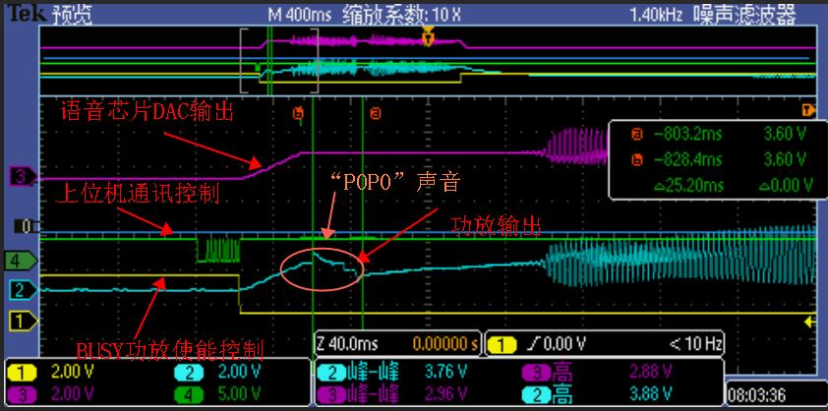
Task: Click the Z 40.0ms zoom timebase readout
Action: [x=347, y=345]
